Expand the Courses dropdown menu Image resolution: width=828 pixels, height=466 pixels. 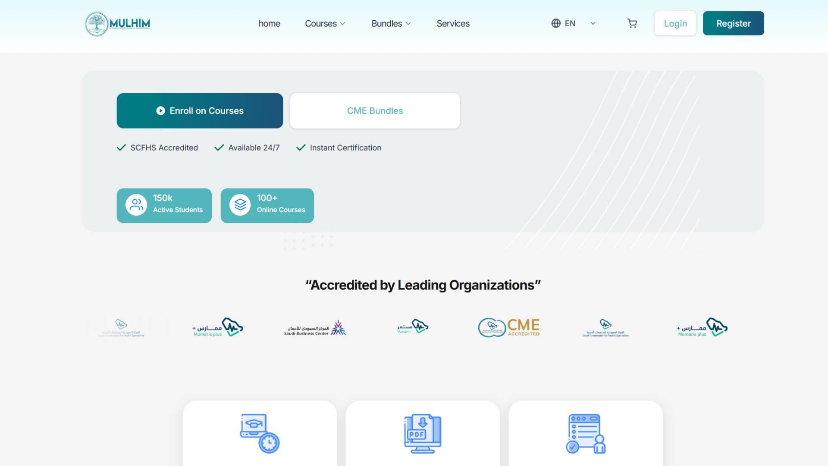pos(325,23)
